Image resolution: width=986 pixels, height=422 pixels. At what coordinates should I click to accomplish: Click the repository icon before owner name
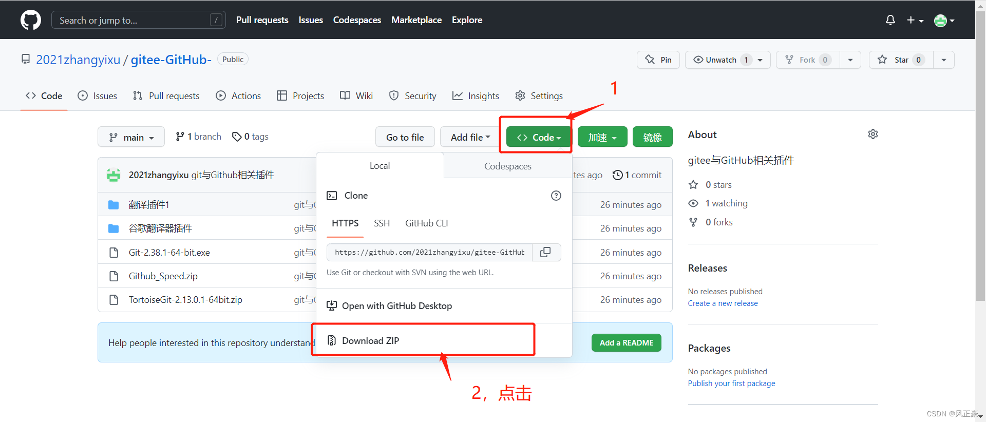pyautogui.click(x=26, y=59)
